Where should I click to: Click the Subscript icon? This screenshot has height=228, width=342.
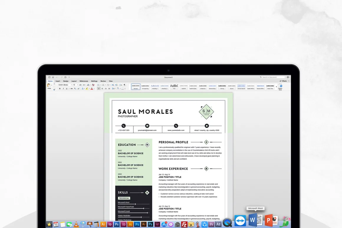coord(75,88)
